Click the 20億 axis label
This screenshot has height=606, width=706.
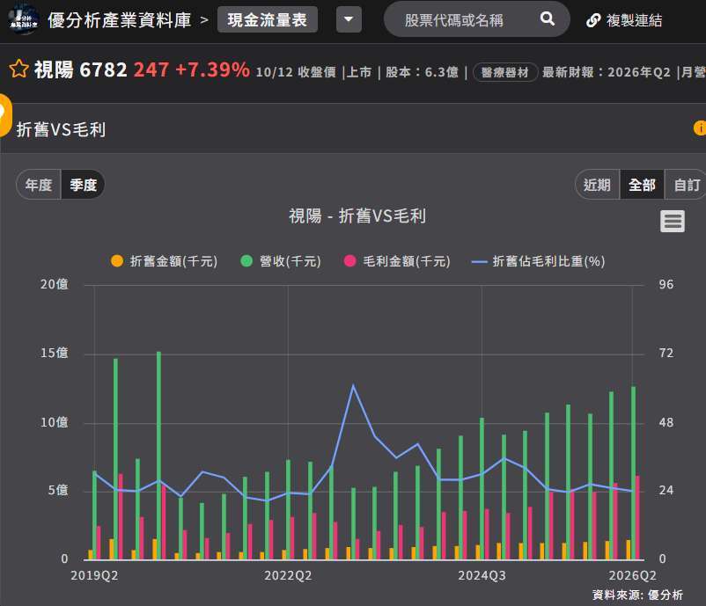[54, 284]
